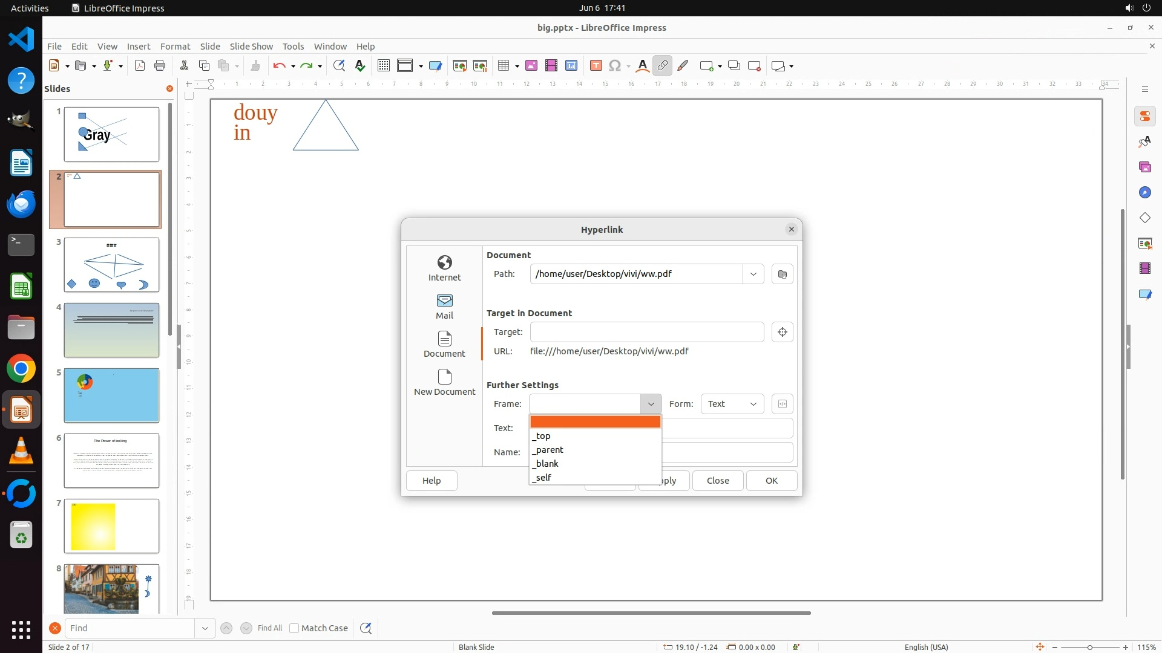Select the Internet hyperlink type icon
The width and height of the screenshot is (1162, 653).
coord(444,267)
